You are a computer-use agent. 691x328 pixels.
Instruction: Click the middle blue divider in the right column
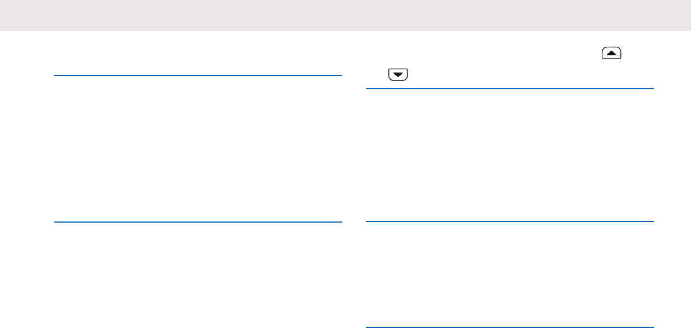tap(509, 221)
